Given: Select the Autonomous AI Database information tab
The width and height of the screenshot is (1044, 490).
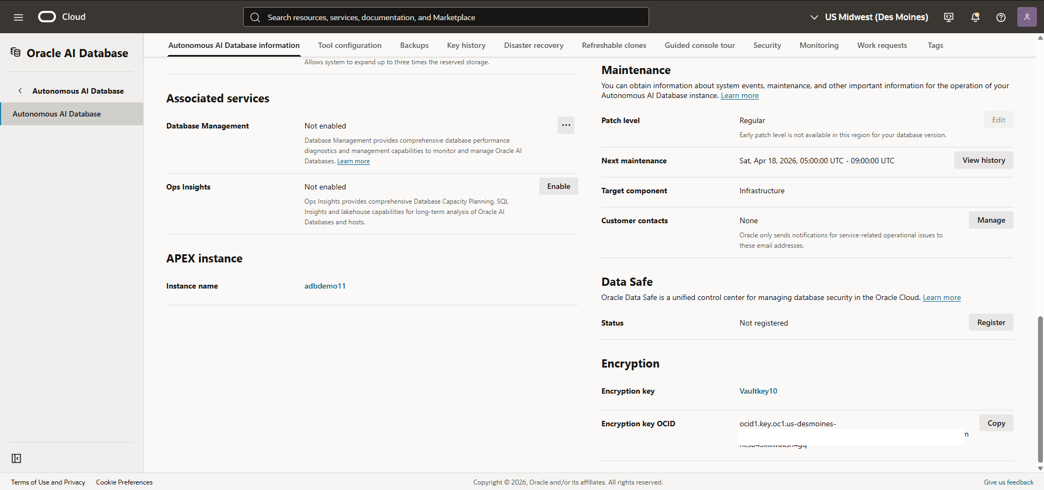Looking at the screenshot, I should pyautogui.click(x=234, y=45).
